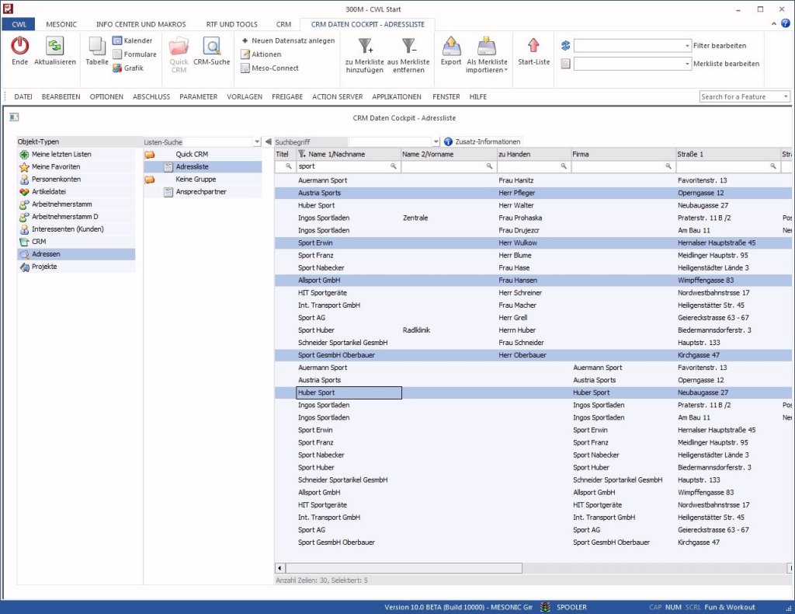
Task: Show the Grafik chart view
Action: coord(128,68)
